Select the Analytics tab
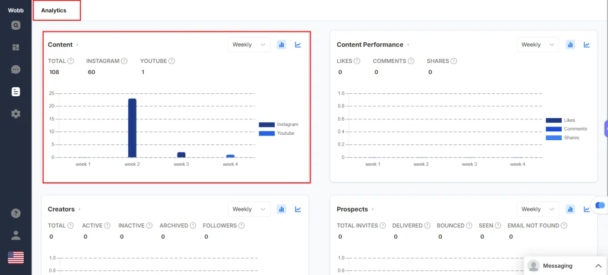The image size is (608, 275). click(x=54, y=11)
